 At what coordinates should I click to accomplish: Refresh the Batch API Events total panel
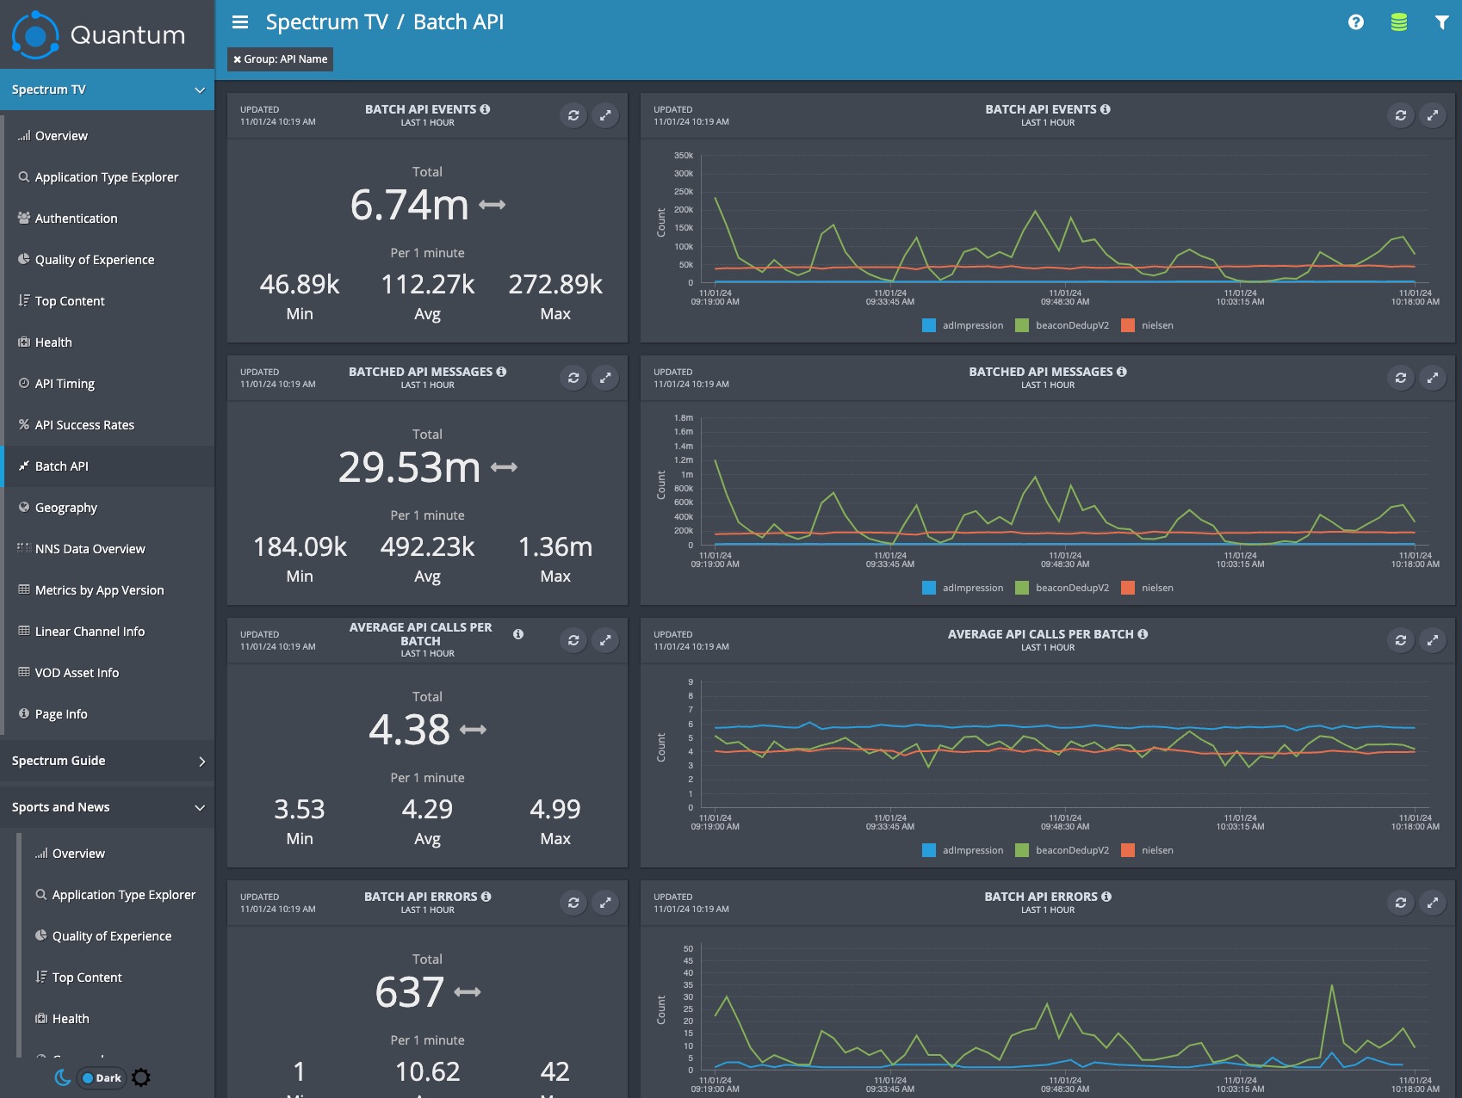[573, 115]
